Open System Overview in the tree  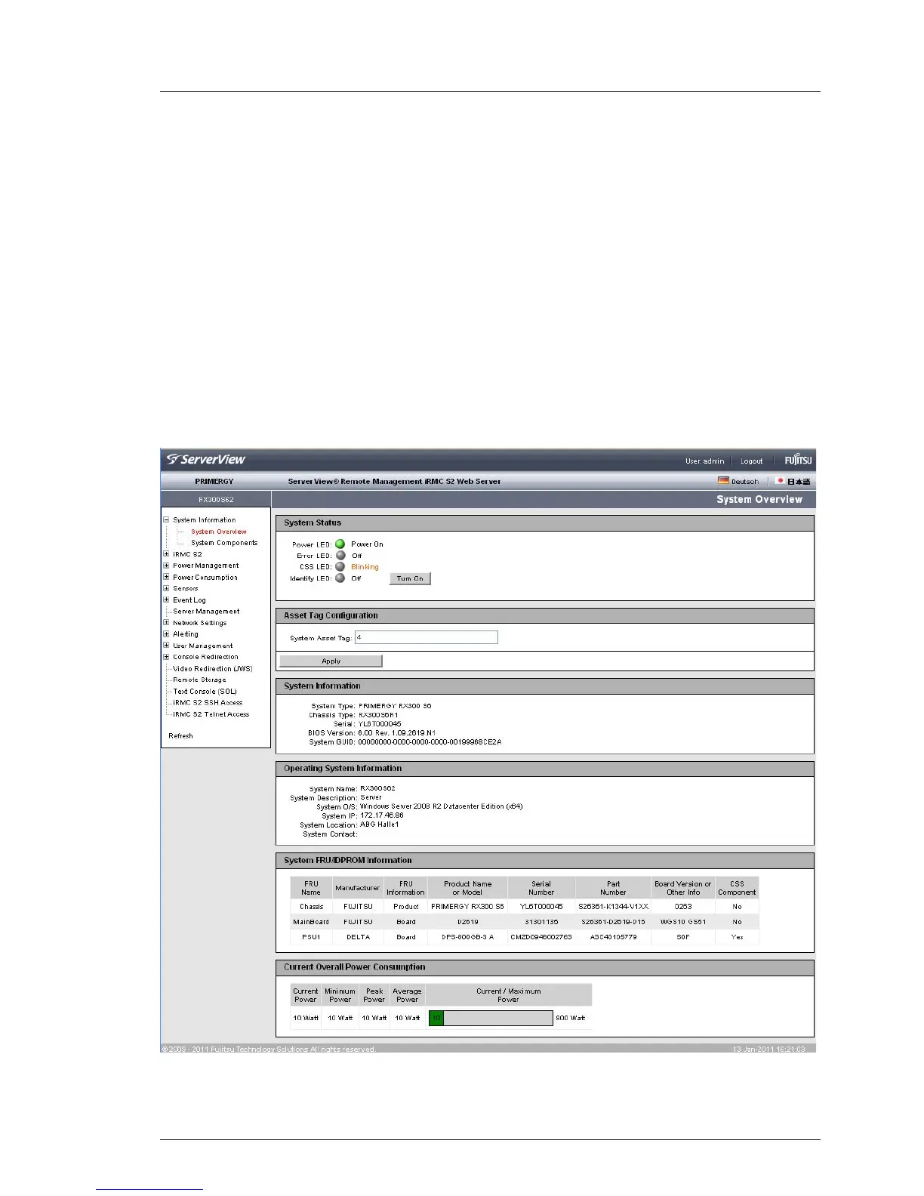coord(219,532)
